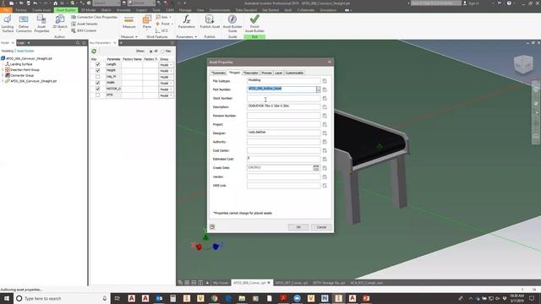Click the bottom-left icon in Asset Properties dialog
The width and height of the screenshot is (541, 304).
tap(212, 227)
